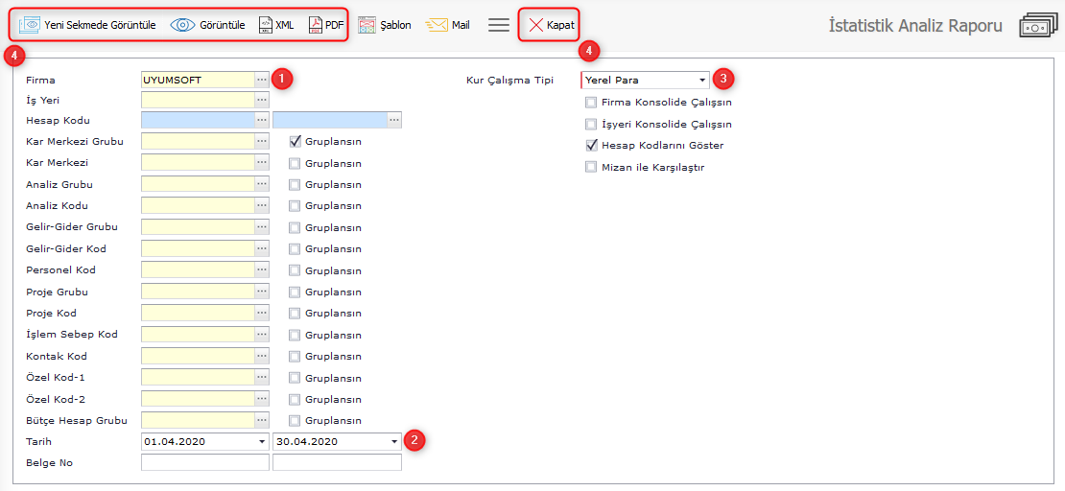This screenshot has height=491, width=1065.
Task: Expand Kur Çalışma Tipi dropdown
Action: (x=702, y=81)
